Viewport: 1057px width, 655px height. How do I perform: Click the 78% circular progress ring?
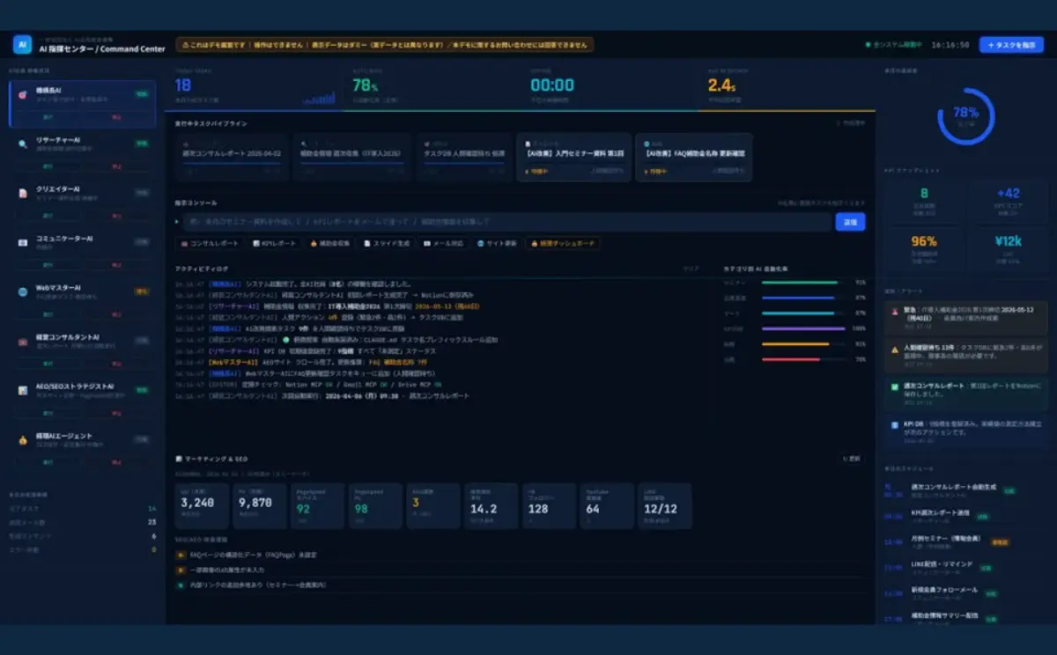pyautogui.click(x=965, y=114)
